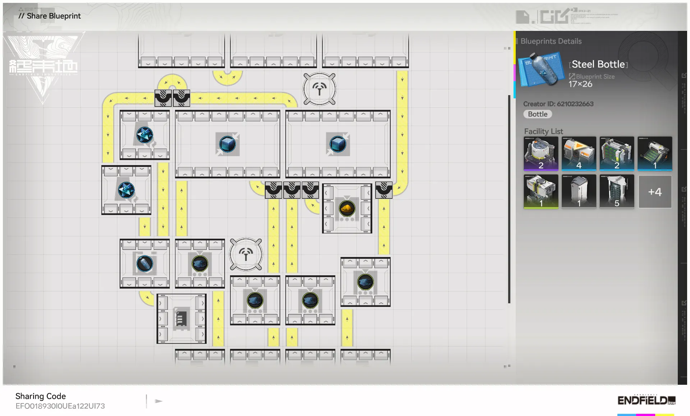Select the dark ore facility right of bottle part
The image size is (690, 416).
tap(200, 264)
